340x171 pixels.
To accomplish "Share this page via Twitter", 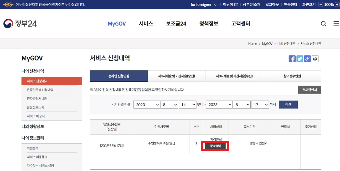I will pyautogui.click(x=300, y=59).
